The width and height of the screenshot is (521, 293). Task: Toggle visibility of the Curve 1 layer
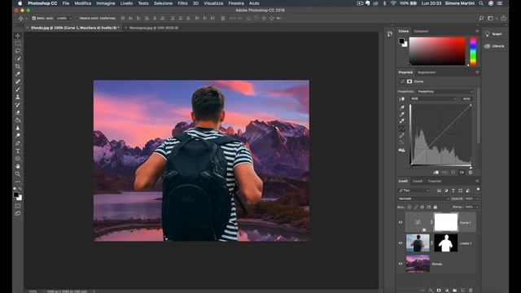click(401, 222)
